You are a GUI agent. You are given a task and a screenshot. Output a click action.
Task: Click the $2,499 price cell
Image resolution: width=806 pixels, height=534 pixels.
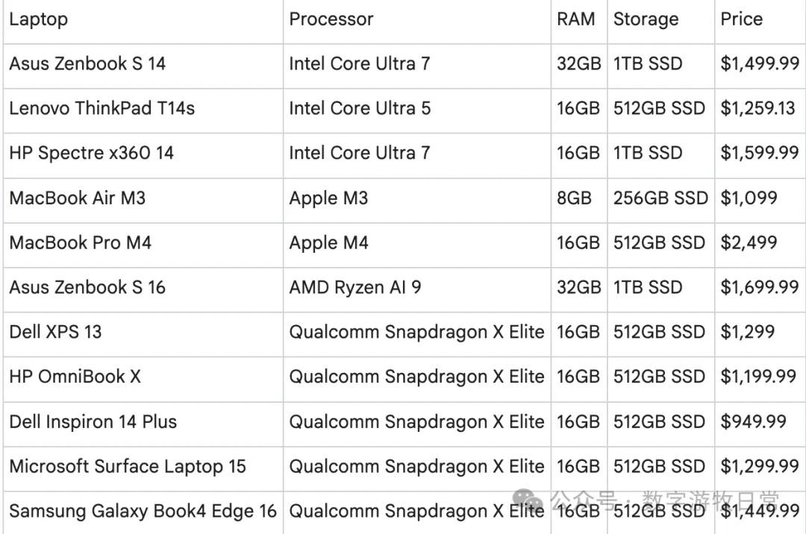[x=749, y=242]
